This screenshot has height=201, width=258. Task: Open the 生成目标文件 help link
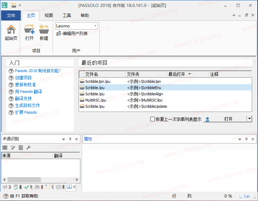[x=27, y=105]
